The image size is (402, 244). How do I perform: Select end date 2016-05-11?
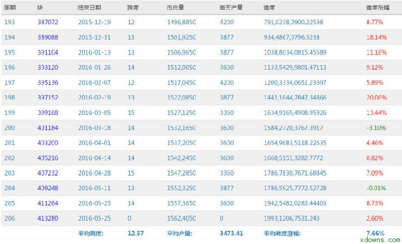click(95, 188)
